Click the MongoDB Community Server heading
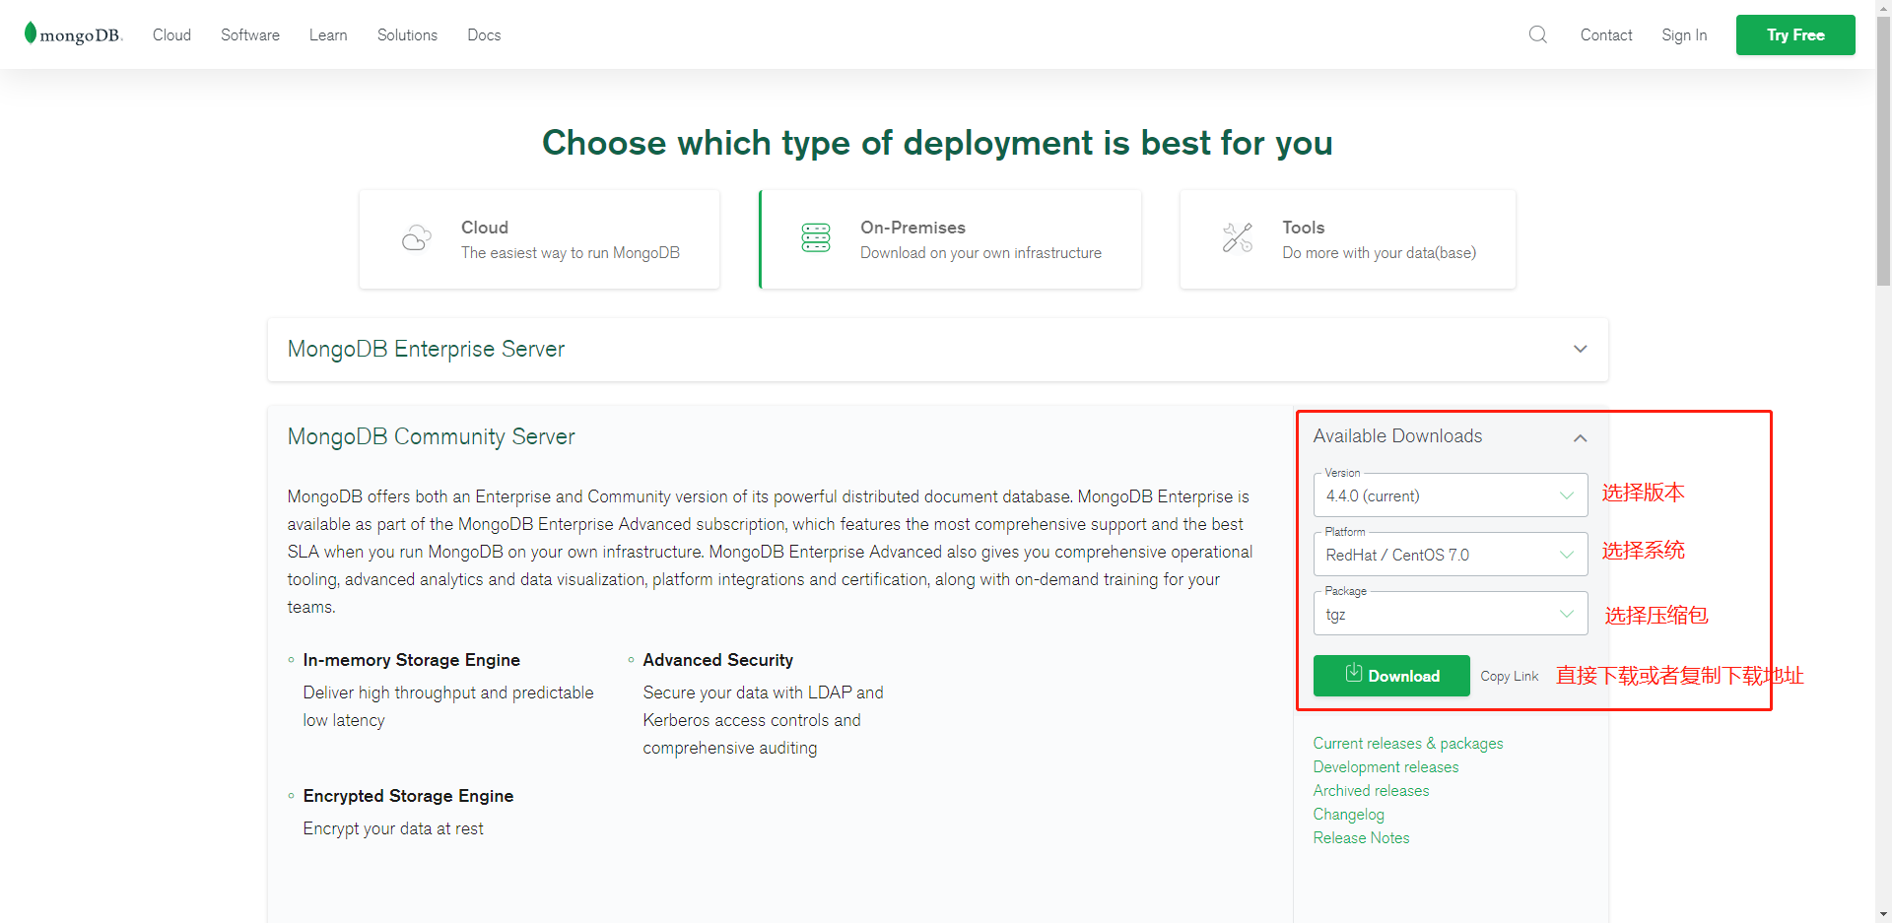 pyautogui.click(x=431, y=436)
